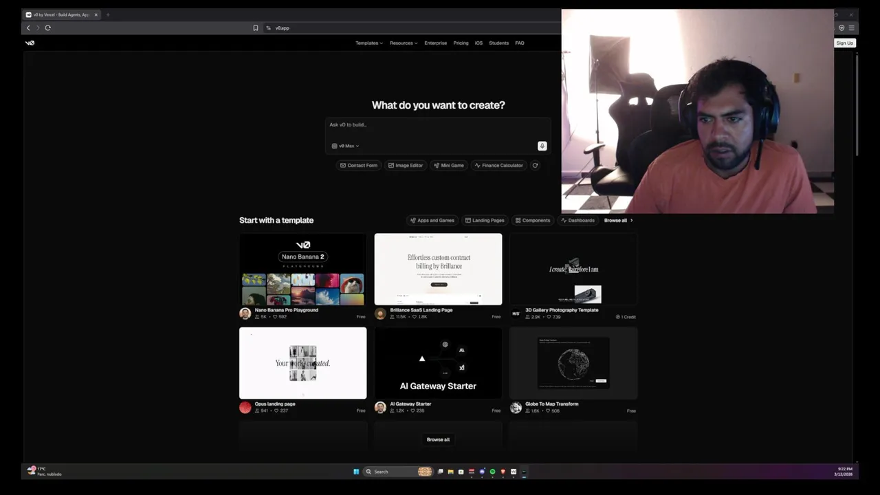Open the Enterprise nav link

click(435, 43)
